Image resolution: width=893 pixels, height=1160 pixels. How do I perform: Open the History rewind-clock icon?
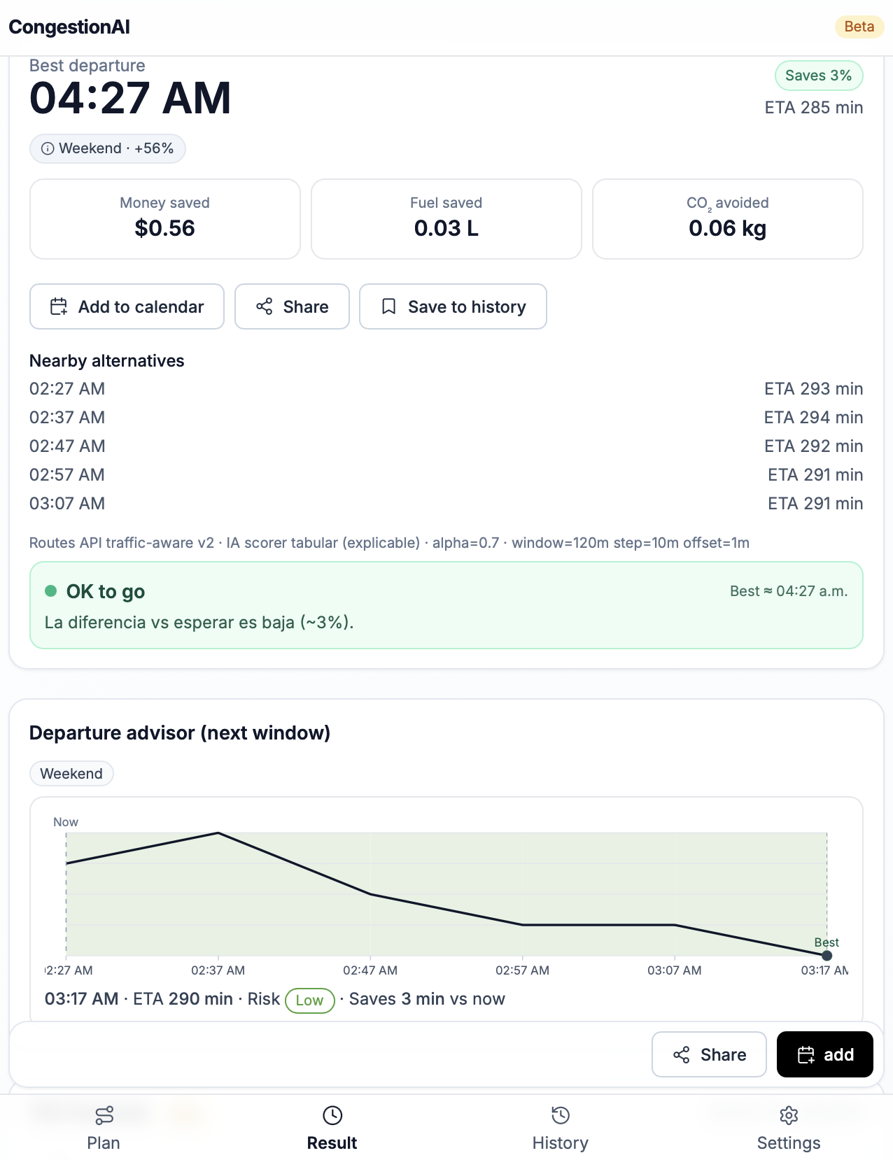(x=560, y=1115)
